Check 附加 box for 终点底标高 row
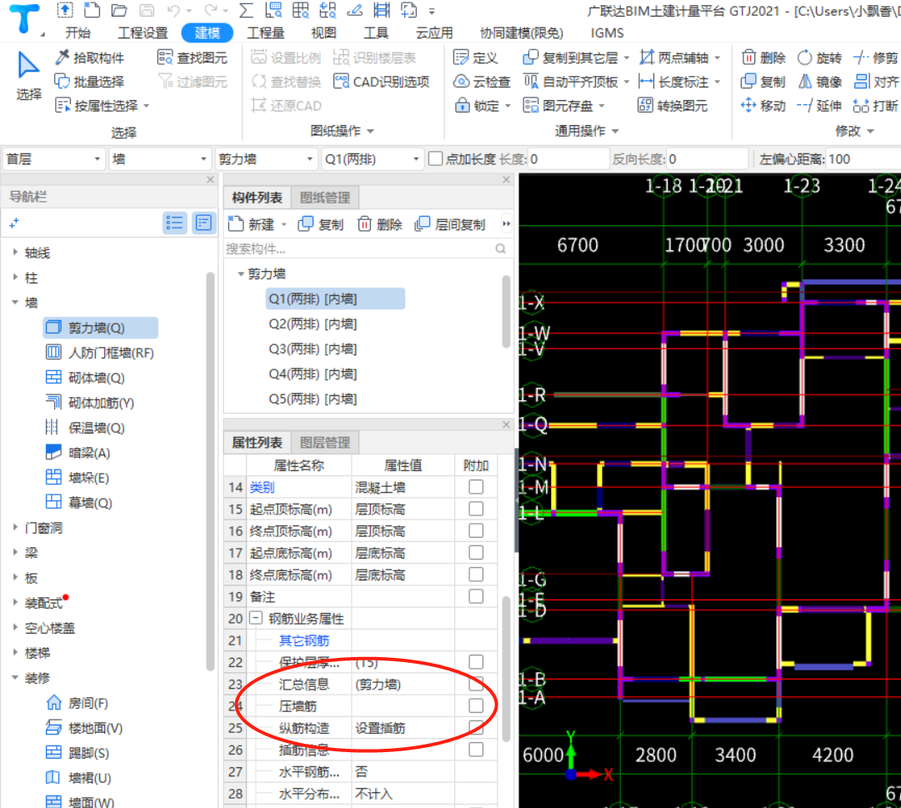This screenshot has height=808, width=901. click(x=476, y=574)
